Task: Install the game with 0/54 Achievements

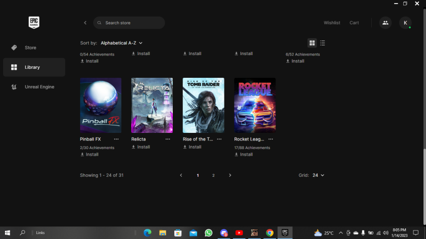Action: coord(89,61)
